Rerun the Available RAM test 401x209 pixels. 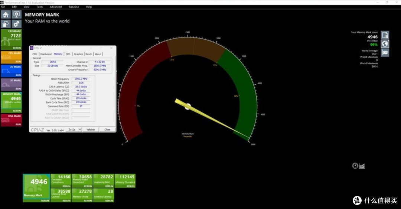pyautogui.click(x=109, y=186)
